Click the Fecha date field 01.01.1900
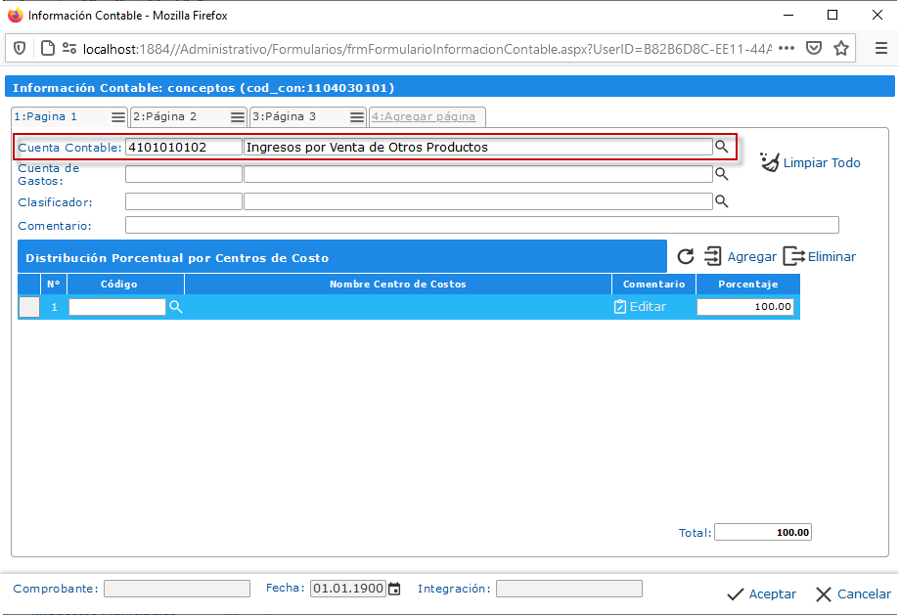This screenshot has width=899, height=615. point(348,589)
